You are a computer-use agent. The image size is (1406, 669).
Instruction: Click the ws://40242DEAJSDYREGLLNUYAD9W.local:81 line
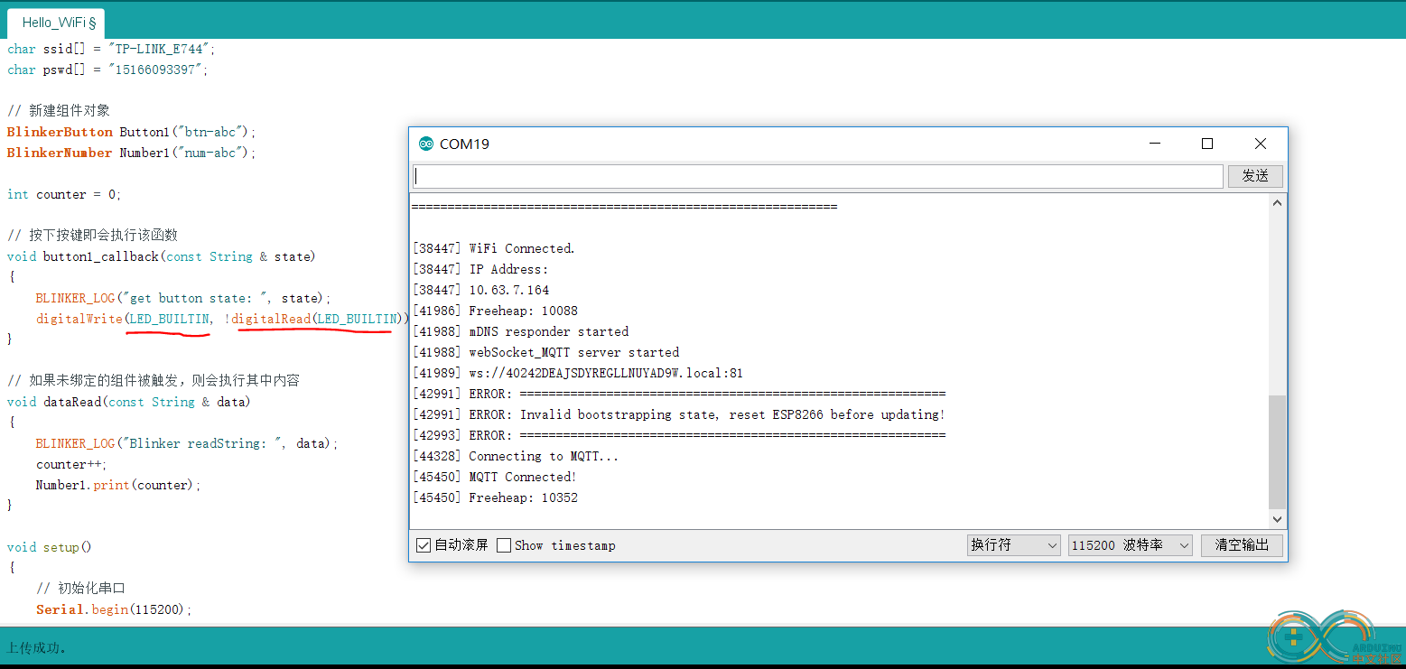click(x=578, y=373)
